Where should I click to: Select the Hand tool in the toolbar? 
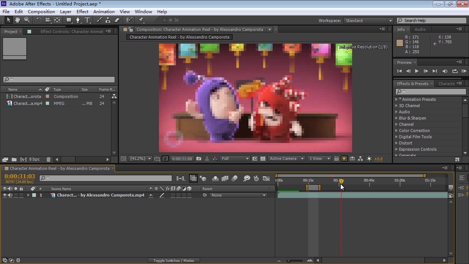click(17, 20)
